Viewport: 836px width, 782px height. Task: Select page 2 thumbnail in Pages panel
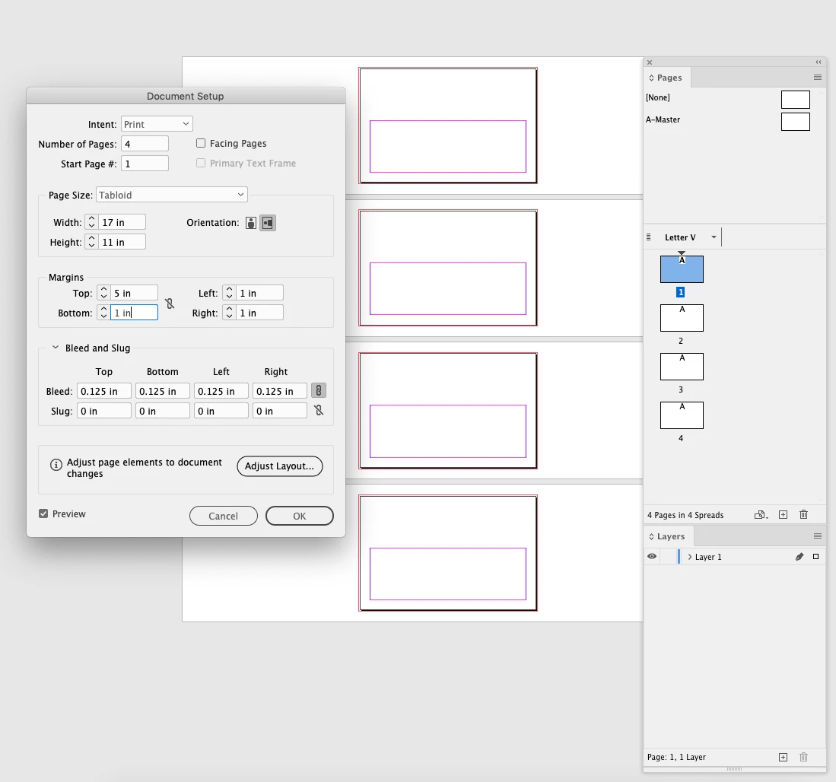tap(682, 318)
